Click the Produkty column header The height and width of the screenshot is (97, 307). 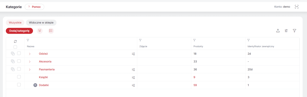pos(198,46)
